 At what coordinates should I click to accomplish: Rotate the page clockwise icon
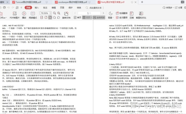[55, 17]
